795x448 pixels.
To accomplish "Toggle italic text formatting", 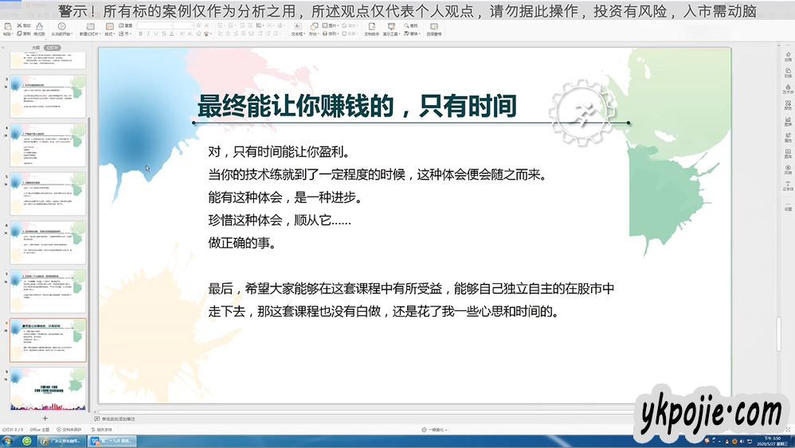I will 148,34.
